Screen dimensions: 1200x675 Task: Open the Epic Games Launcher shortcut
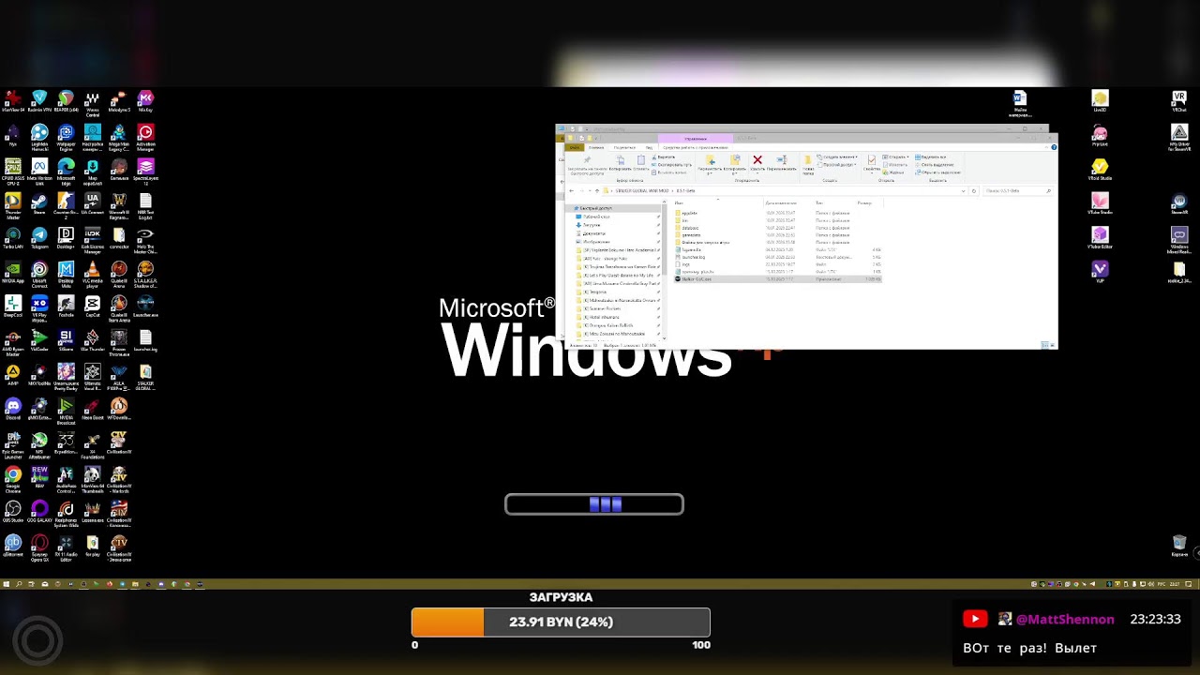coord(13,443)
